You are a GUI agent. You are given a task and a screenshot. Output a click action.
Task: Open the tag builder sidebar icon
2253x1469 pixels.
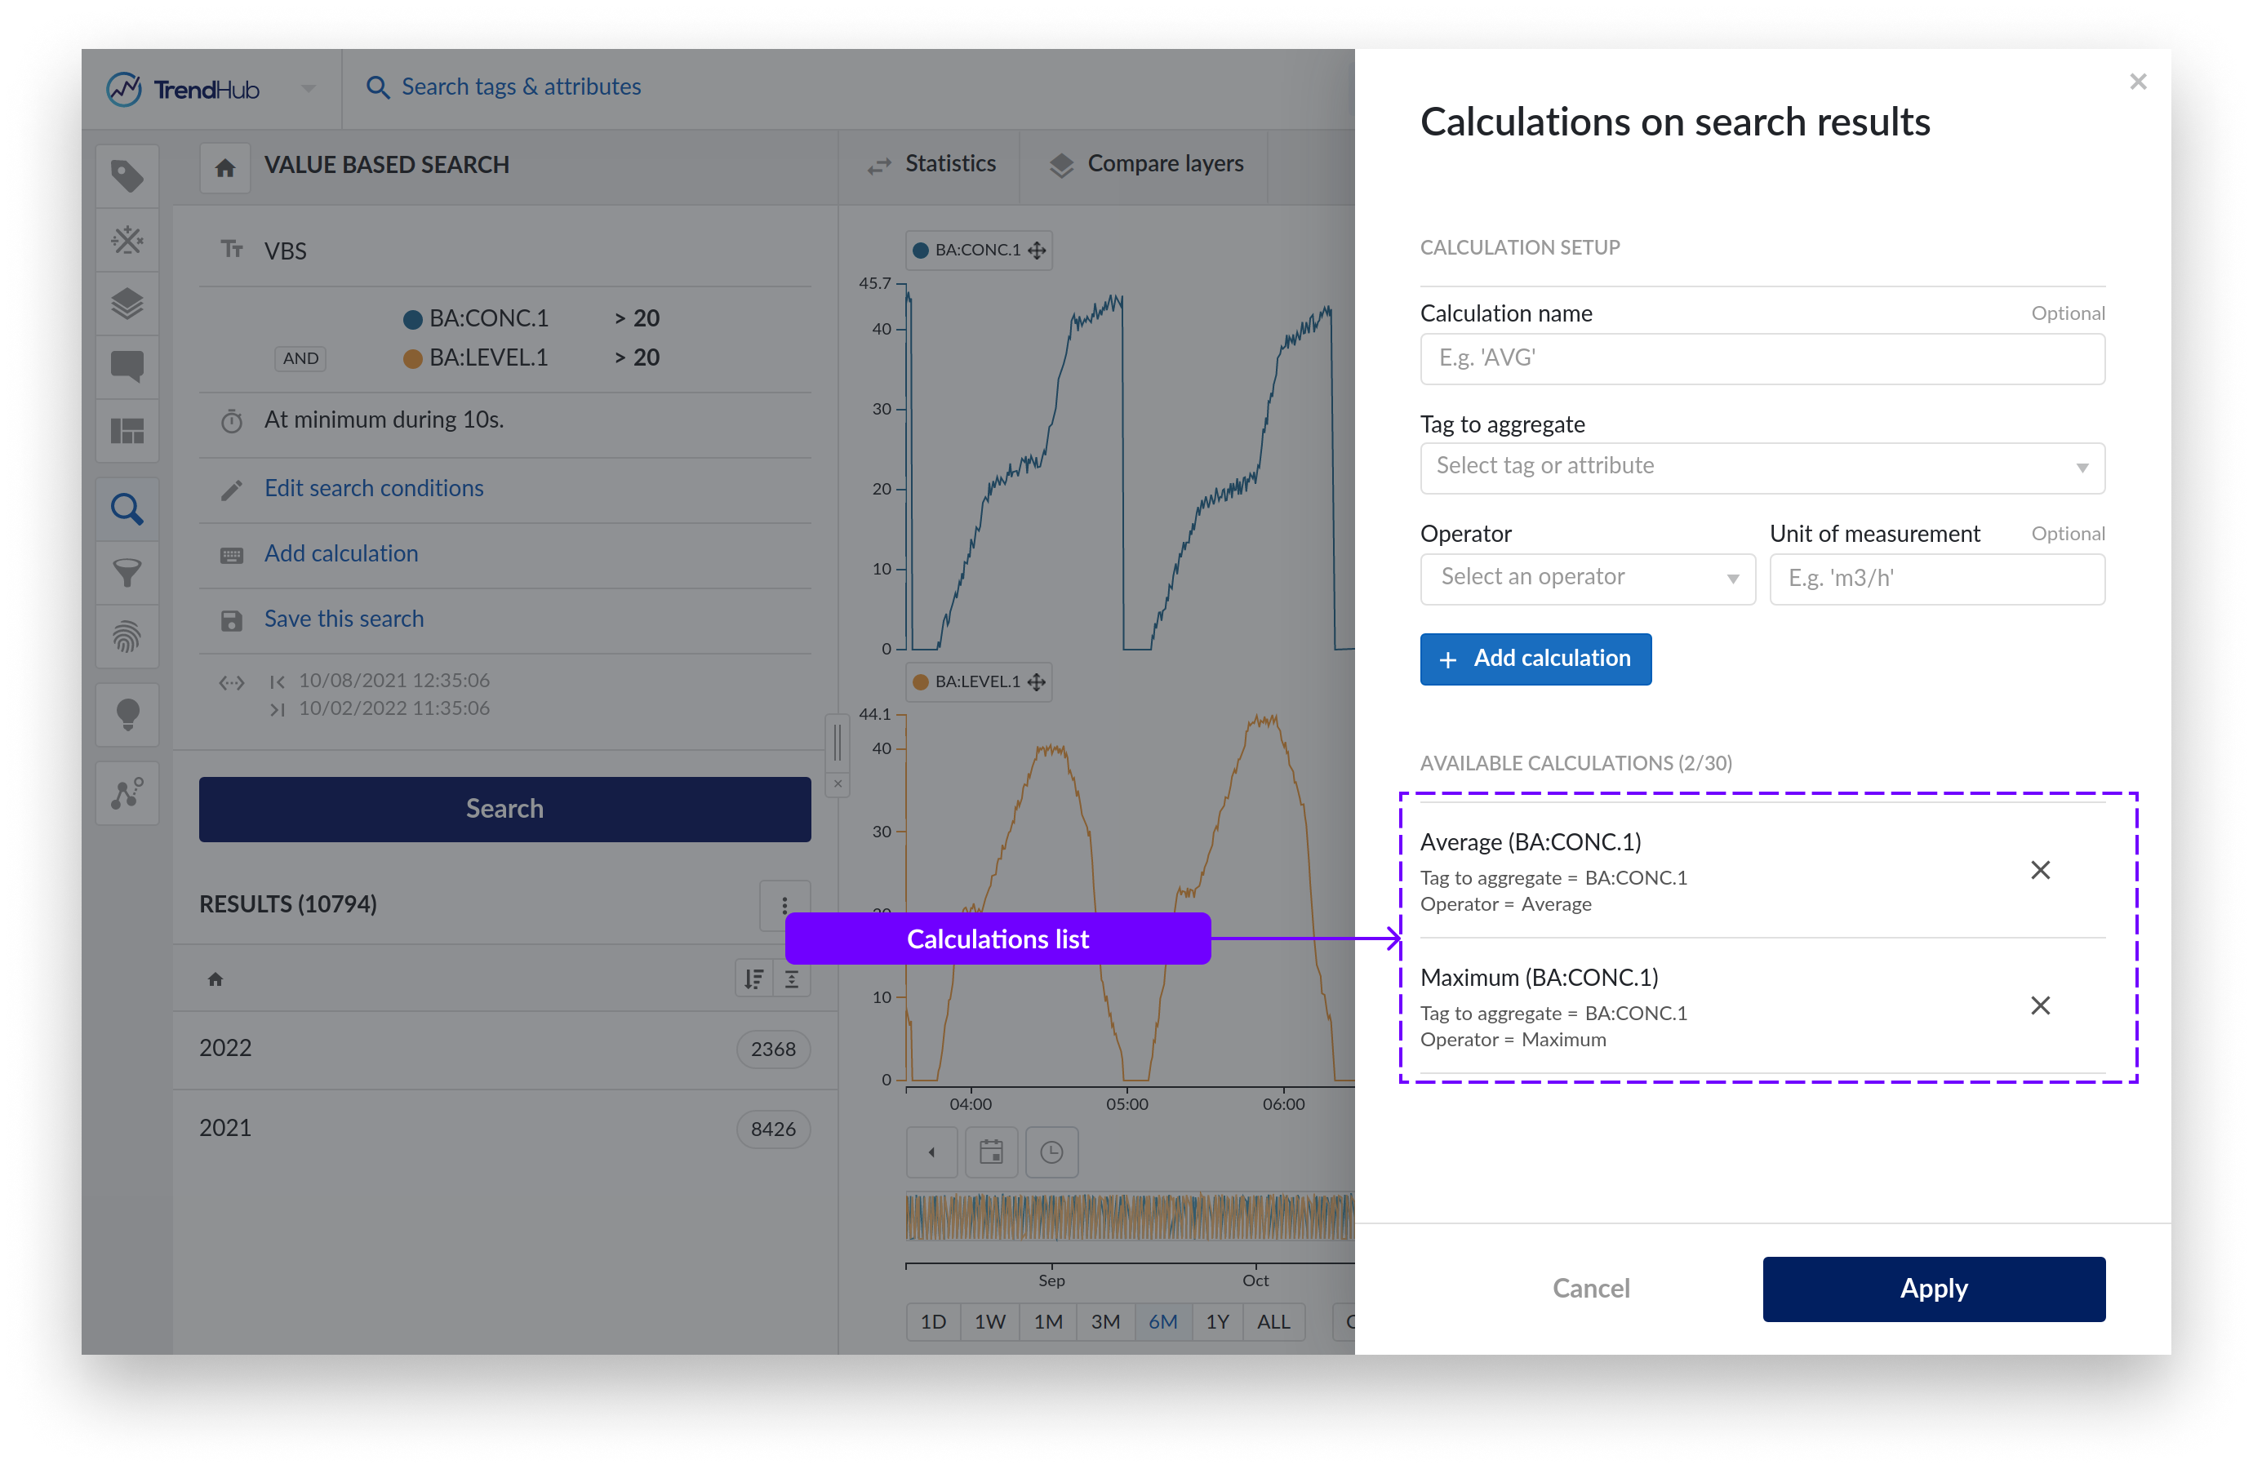pos(127,239)
